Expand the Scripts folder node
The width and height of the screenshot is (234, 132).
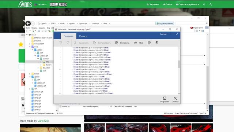30,74
